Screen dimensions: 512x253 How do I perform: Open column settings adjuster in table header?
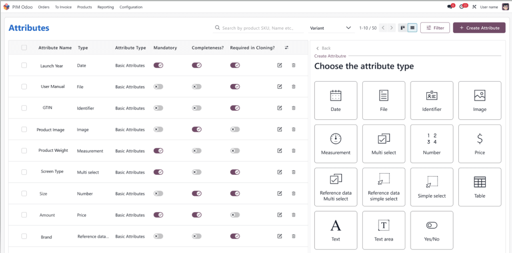286,47
